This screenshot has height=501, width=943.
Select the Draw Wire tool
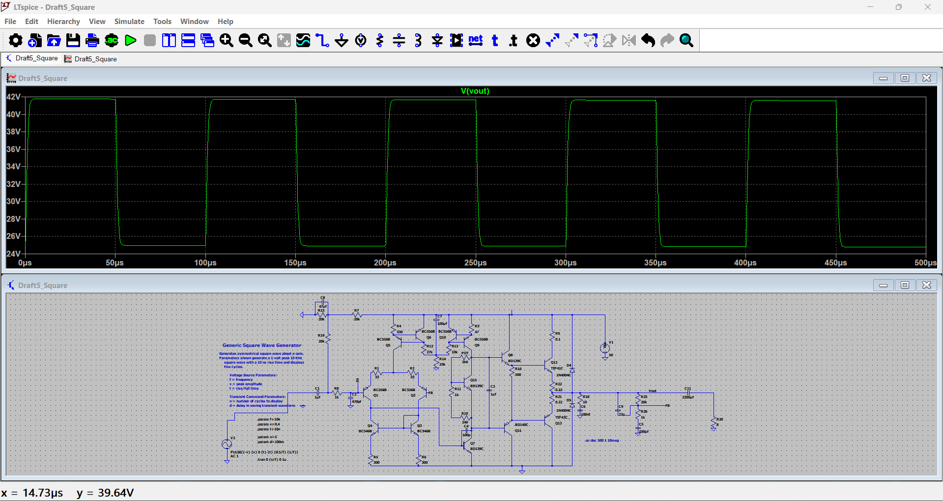pos(322,40)
